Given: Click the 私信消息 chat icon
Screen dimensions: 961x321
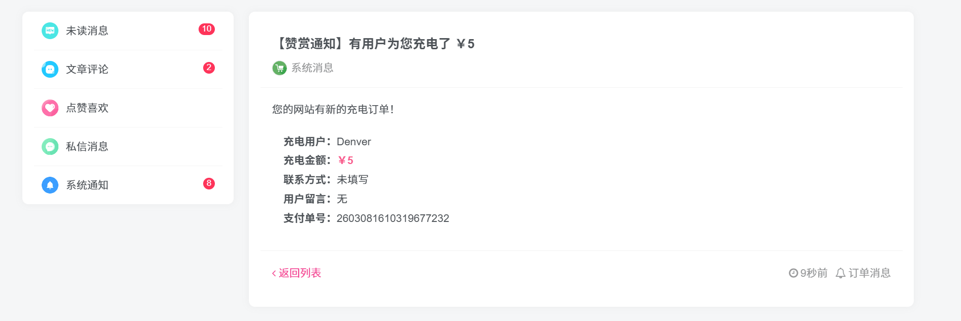Looking at the screenshot, I should (x=50, y=146).
